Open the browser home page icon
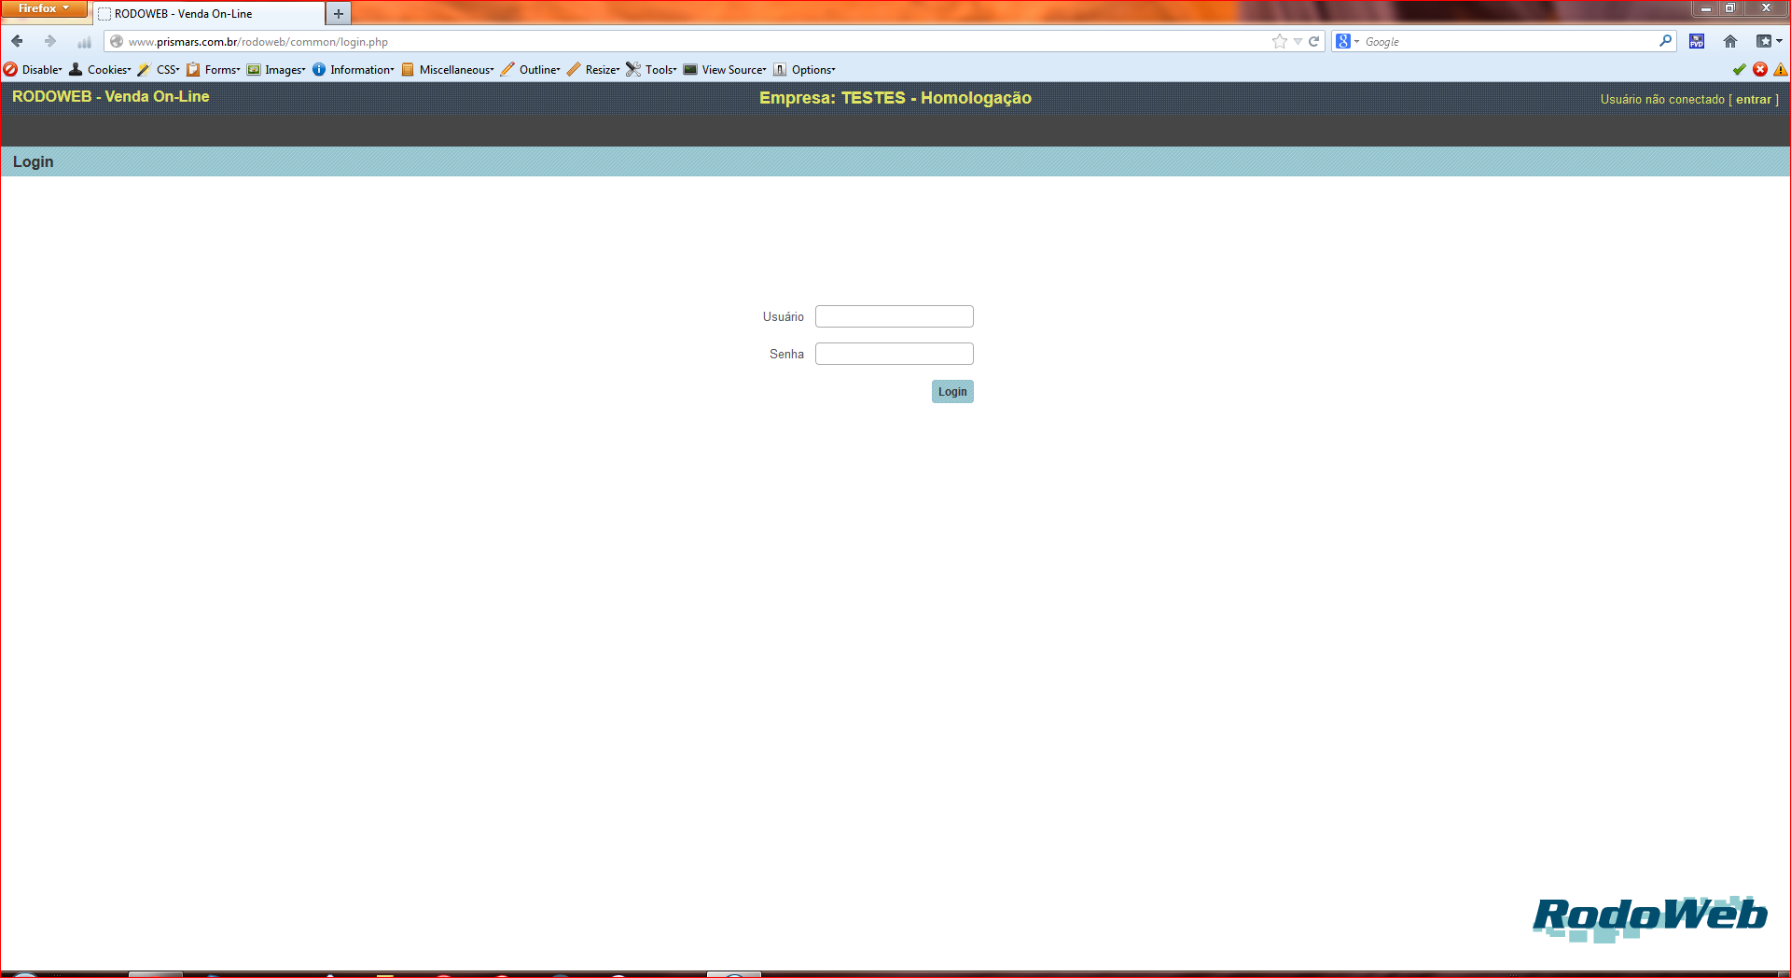 pos(1730,41)
